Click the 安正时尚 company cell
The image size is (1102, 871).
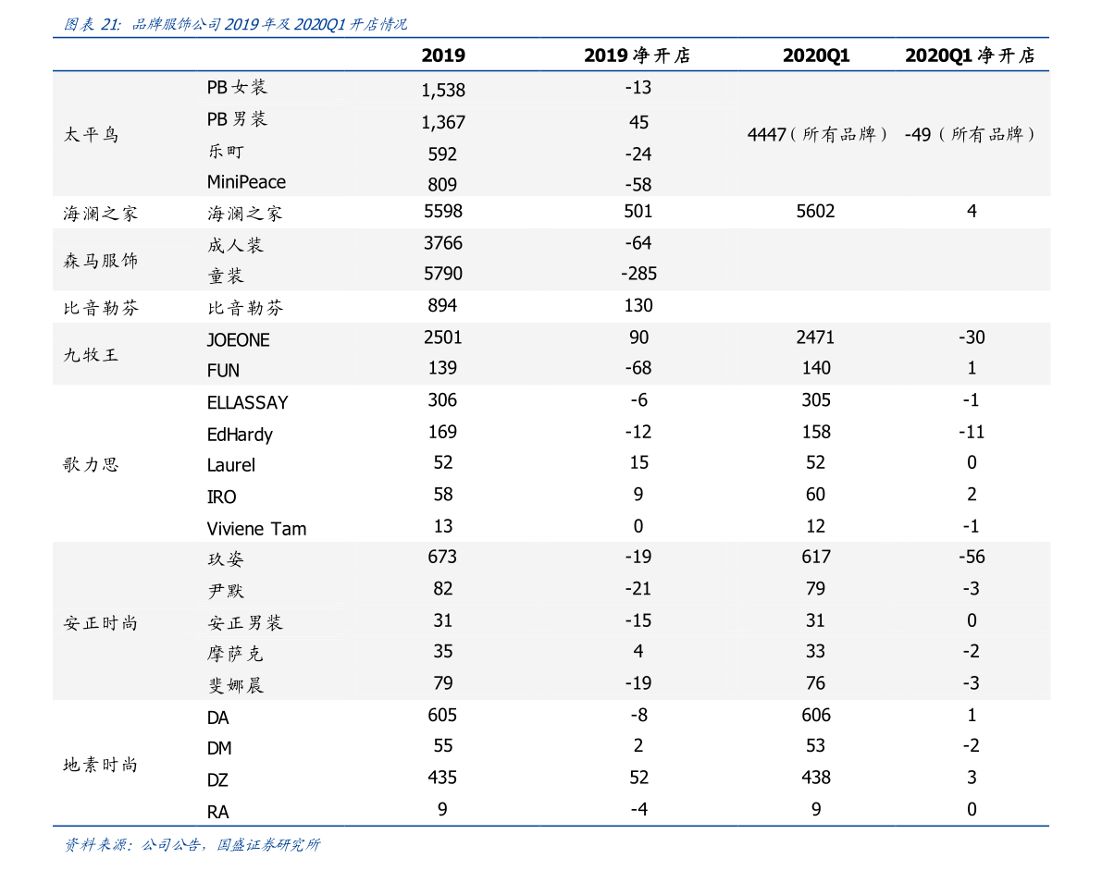(x=101, y=623)
